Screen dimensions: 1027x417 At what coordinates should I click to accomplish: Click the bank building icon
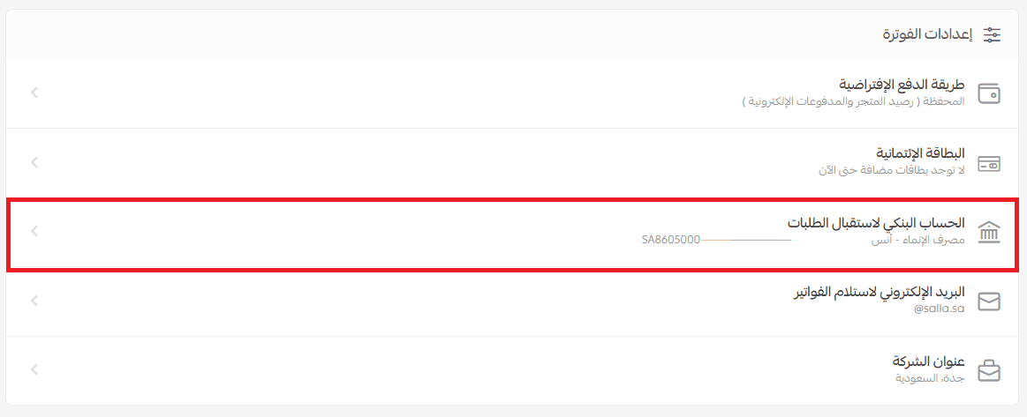tap(989, 233)
